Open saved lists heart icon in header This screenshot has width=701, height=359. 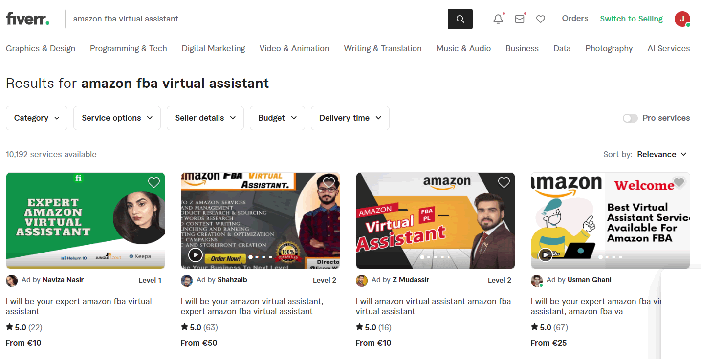[541, 19]
